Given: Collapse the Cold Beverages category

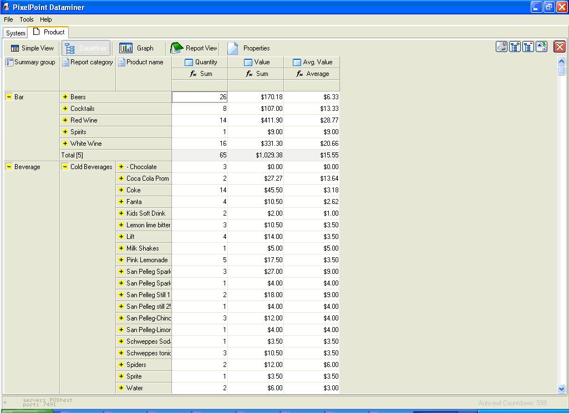Looking at the screenshot, I should (65, 167).
